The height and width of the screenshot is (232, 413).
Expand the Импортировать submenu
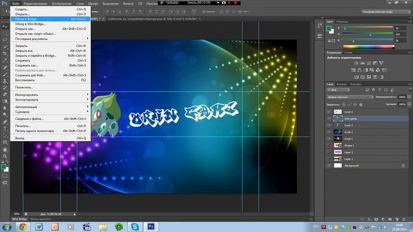pos(50,95)
